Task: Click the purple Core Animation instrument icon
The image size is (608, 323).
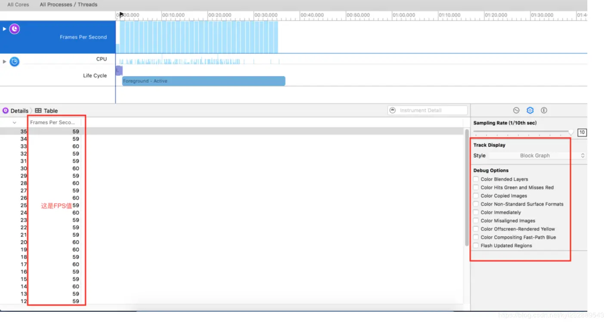Action: pos(15,29)
